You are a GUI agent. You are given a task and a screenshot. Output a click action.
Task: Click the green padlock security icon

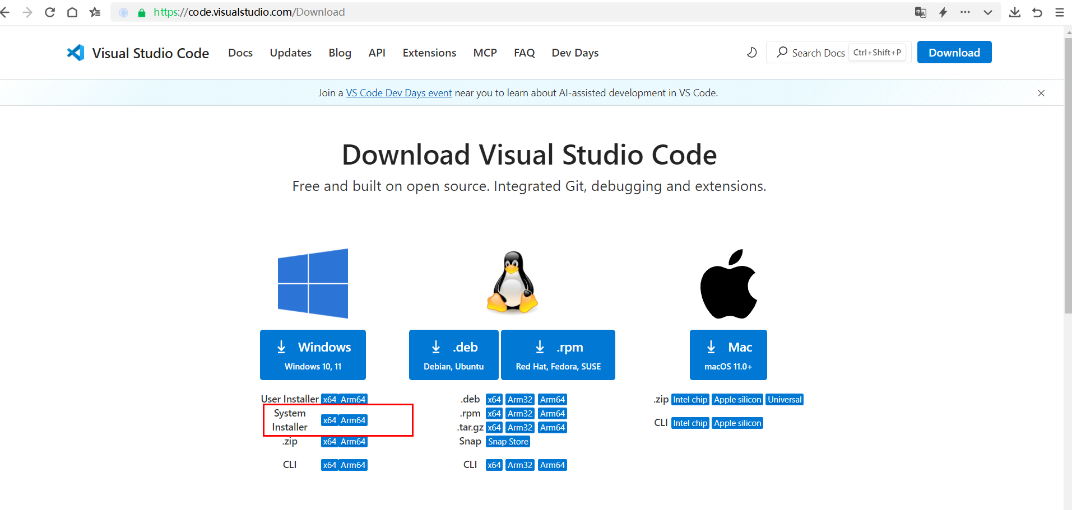pyautogui.click(x=142, y=12)
